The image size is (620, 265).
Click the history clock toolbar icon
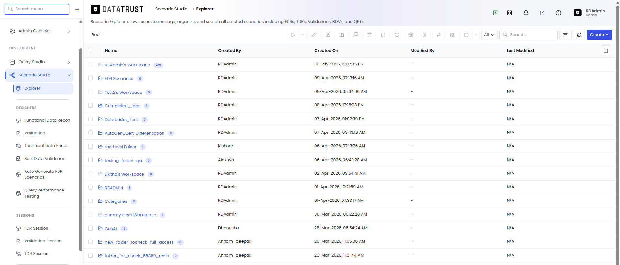click(397, 35)
